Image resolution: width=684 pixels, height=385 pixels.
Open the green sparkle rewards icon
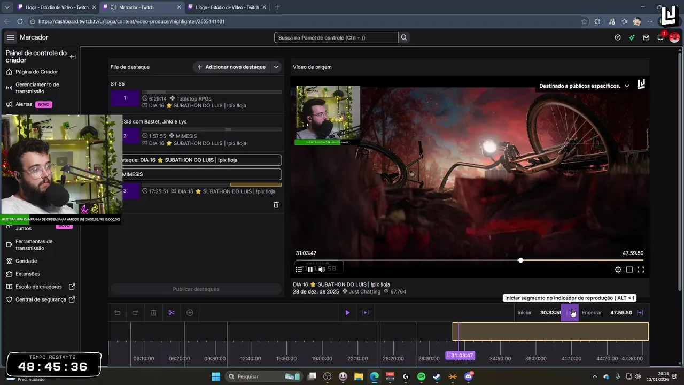632,37
